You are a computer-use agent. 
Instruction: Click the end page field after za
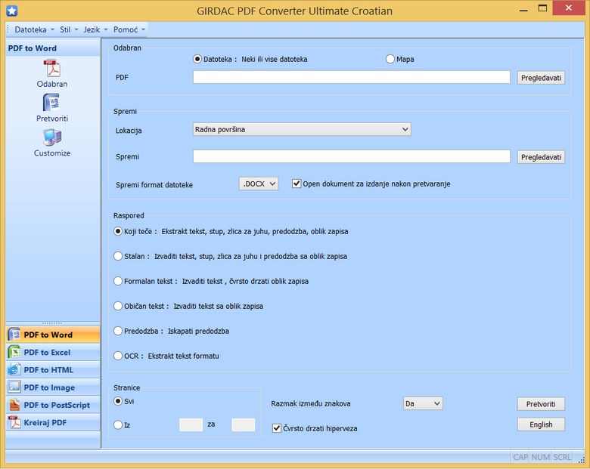tap(243, 424)
